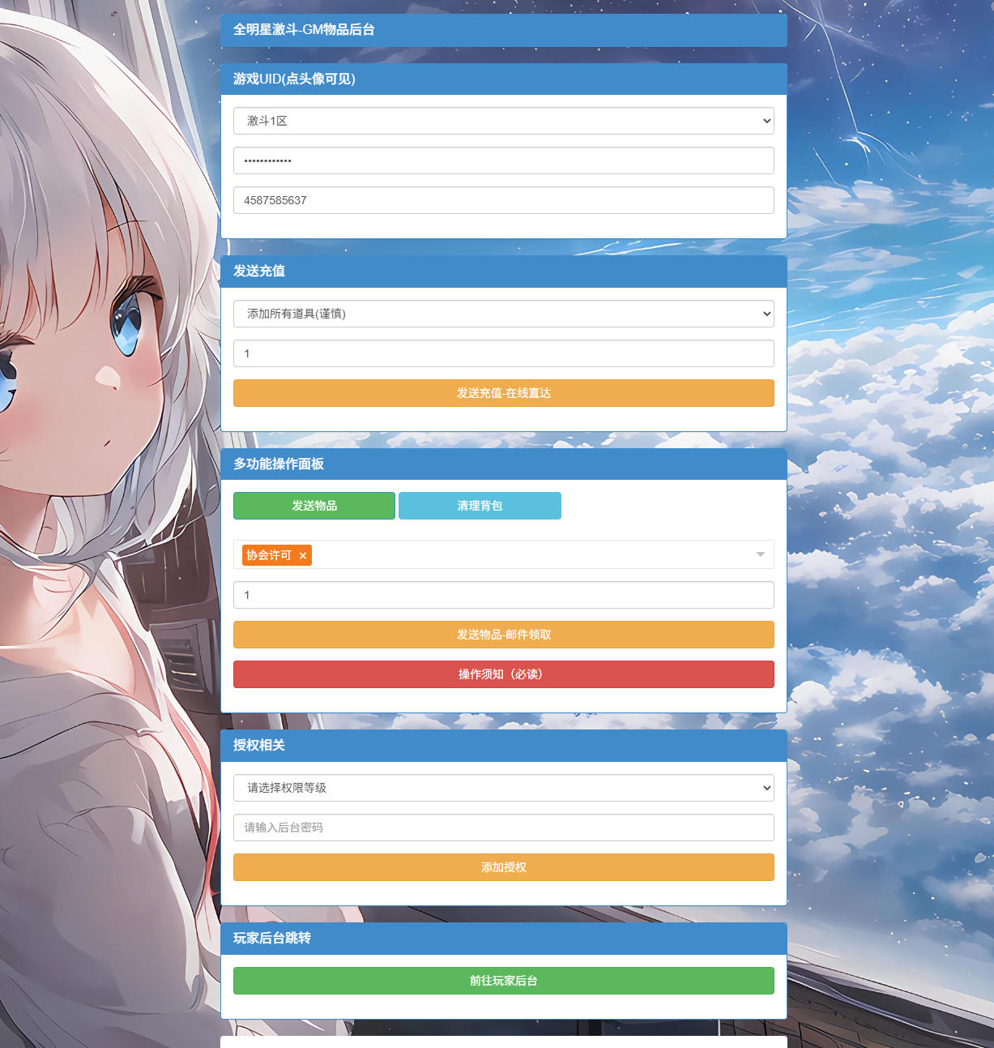
Task: Open the 添加所有道具(谨慎) recharge dropdown
Action: [x=503, y=314]
